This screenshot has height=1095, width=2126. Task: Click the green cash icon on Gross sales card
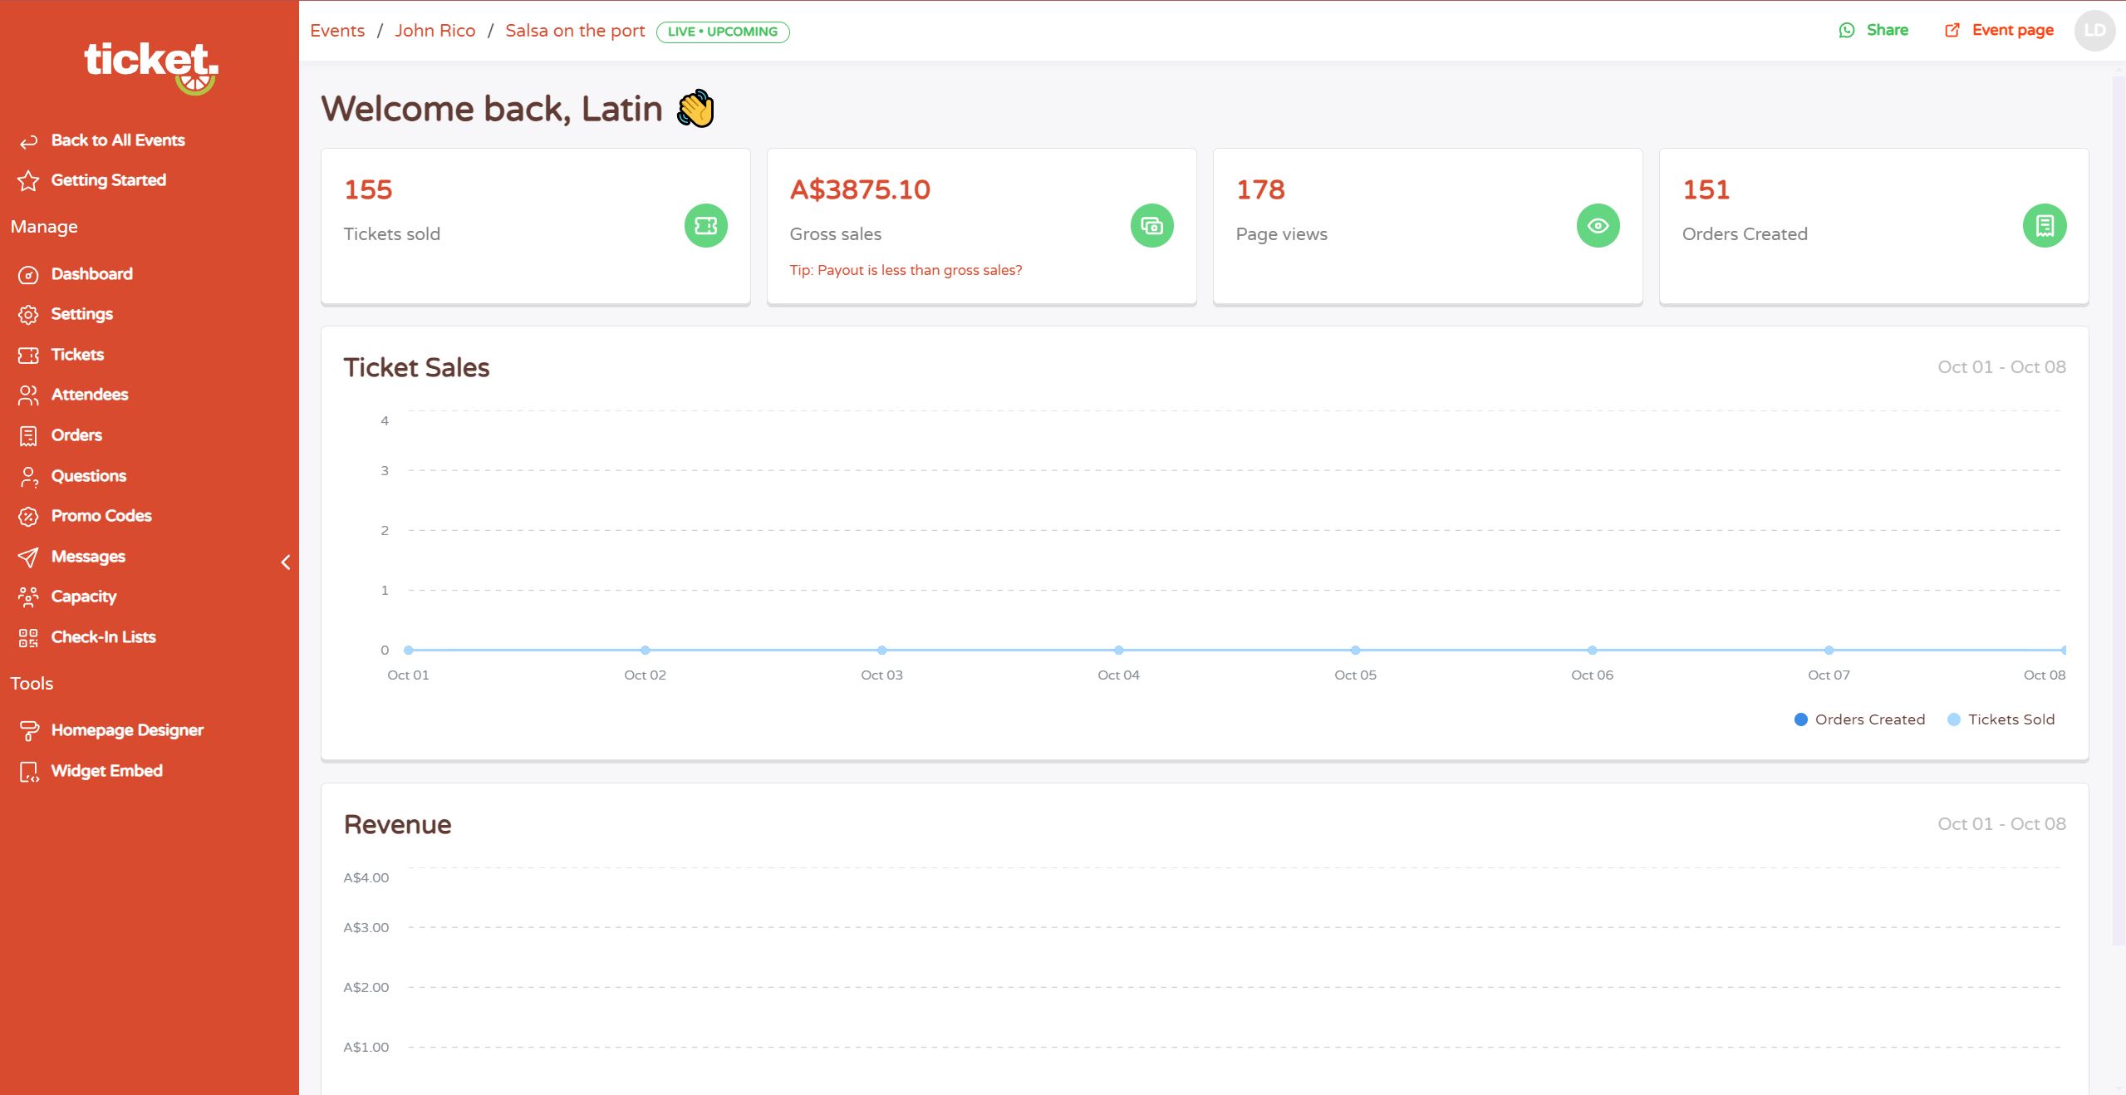coord(1152,225)
